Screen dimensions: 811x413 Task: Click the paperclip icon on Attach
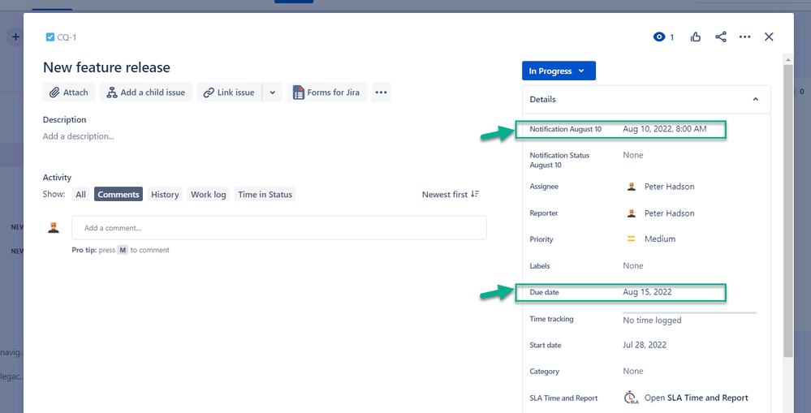click(54, 93)
